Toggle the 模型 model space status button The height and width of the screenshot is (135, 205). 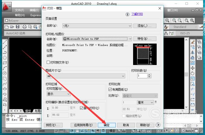(112, 131)
